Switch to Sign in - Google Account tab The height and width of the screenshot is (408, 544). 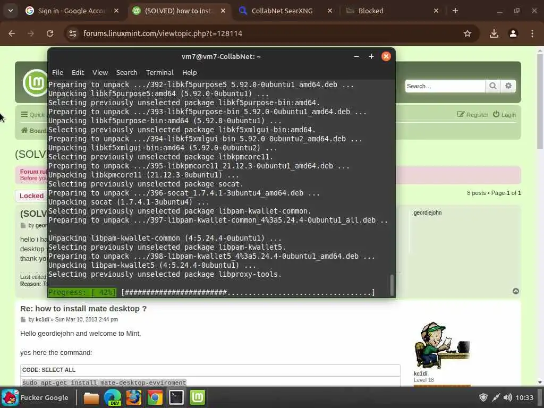click(72, 11)
